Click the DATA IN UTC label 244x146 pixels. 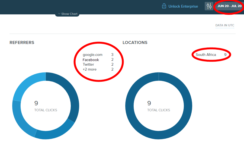coord(225,25)
